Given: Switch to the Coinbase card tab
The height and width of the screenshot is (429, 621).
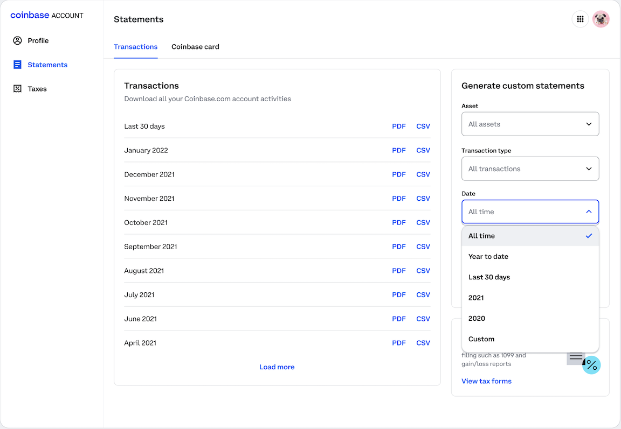Looking at the screenshot, I should coord(195,47).
